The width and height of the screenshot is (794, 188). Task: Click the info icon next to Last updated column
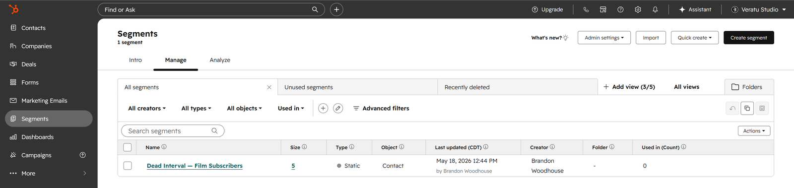(486, 147)
